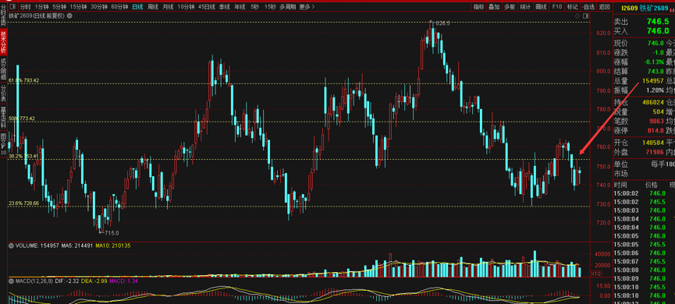The width and height of the screenshot is (675, 304).
Task: Click the 涨停 814.0 value
Action: click(x=655, y=131)
